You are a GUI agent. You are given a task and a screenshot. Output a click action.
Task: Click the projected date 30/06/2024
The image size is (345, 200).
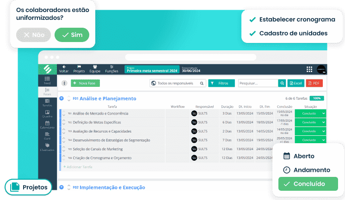tap(191, 71)
